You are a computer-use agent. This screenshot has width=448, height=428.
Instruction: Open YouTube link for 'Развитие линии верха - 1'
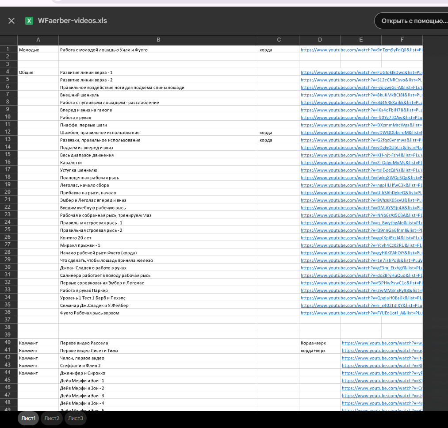coord(361,72)
